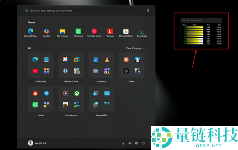This screenshot has height=150, width=238.
Task: Open WhatsApp in Social group
Action: tap(35, 105)
